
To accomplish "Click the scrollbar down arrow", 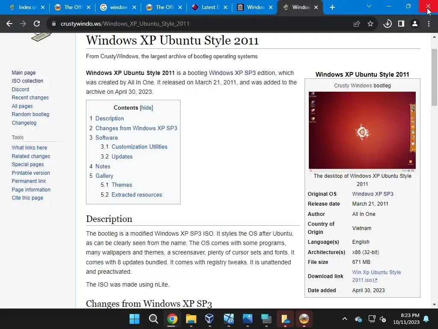I will (x=435, y=305).
